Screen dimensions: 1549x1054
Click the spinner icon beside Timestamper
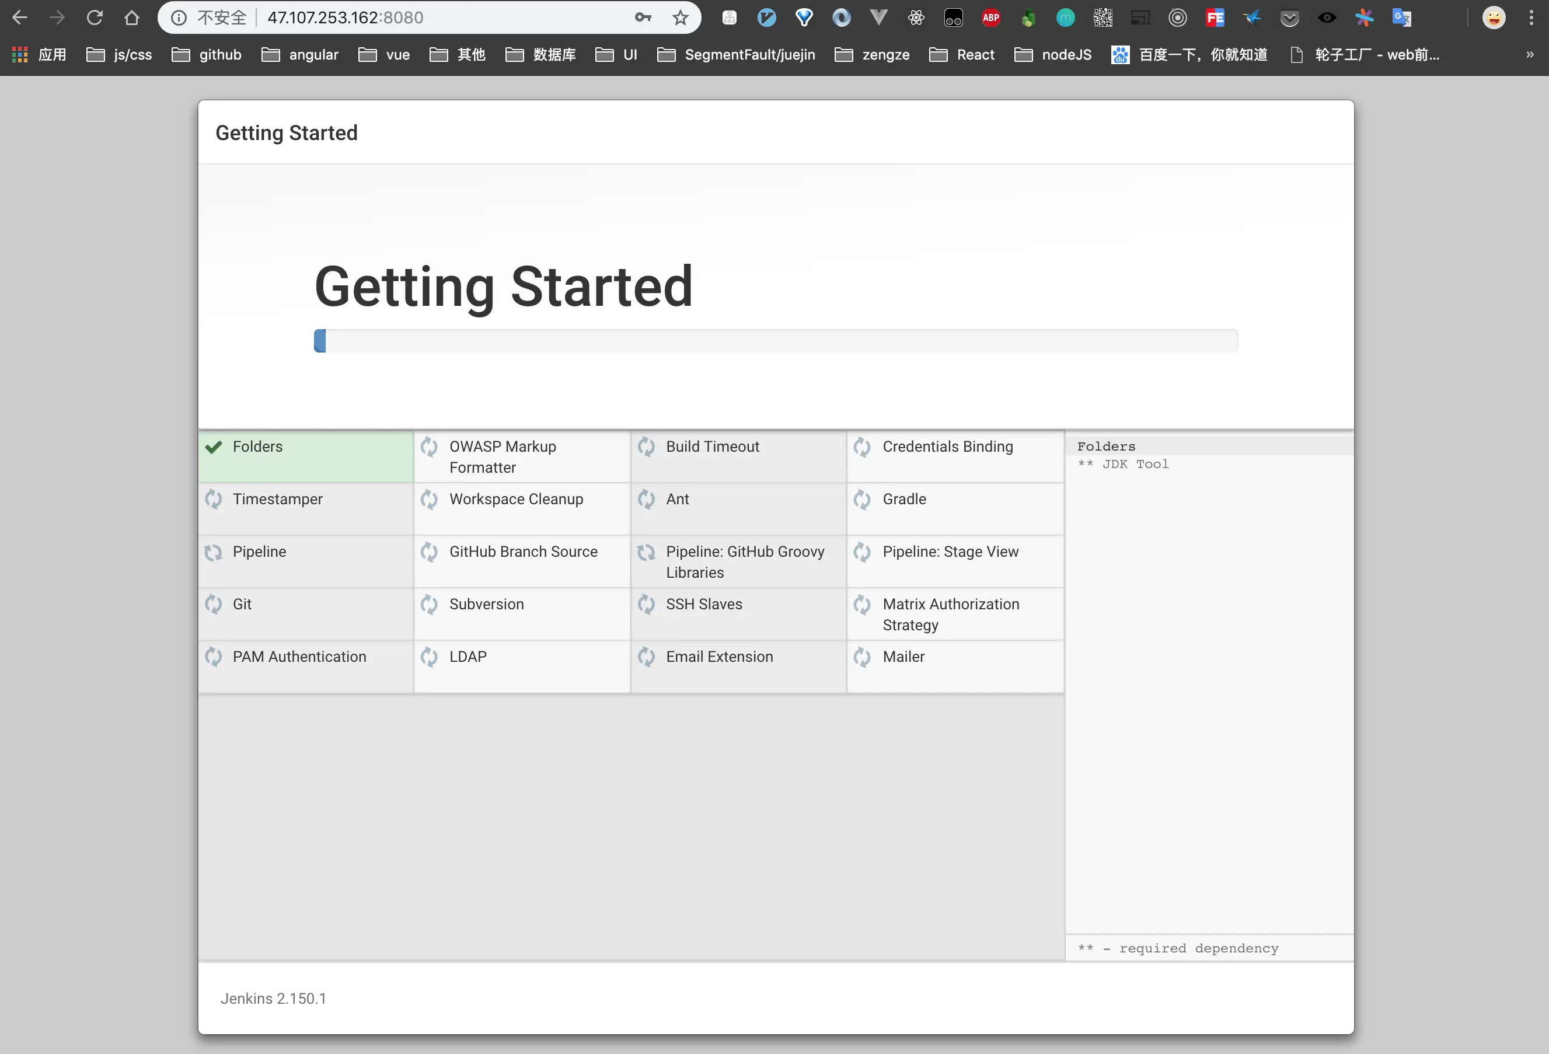pyautogui.click(x=213, y=500)
